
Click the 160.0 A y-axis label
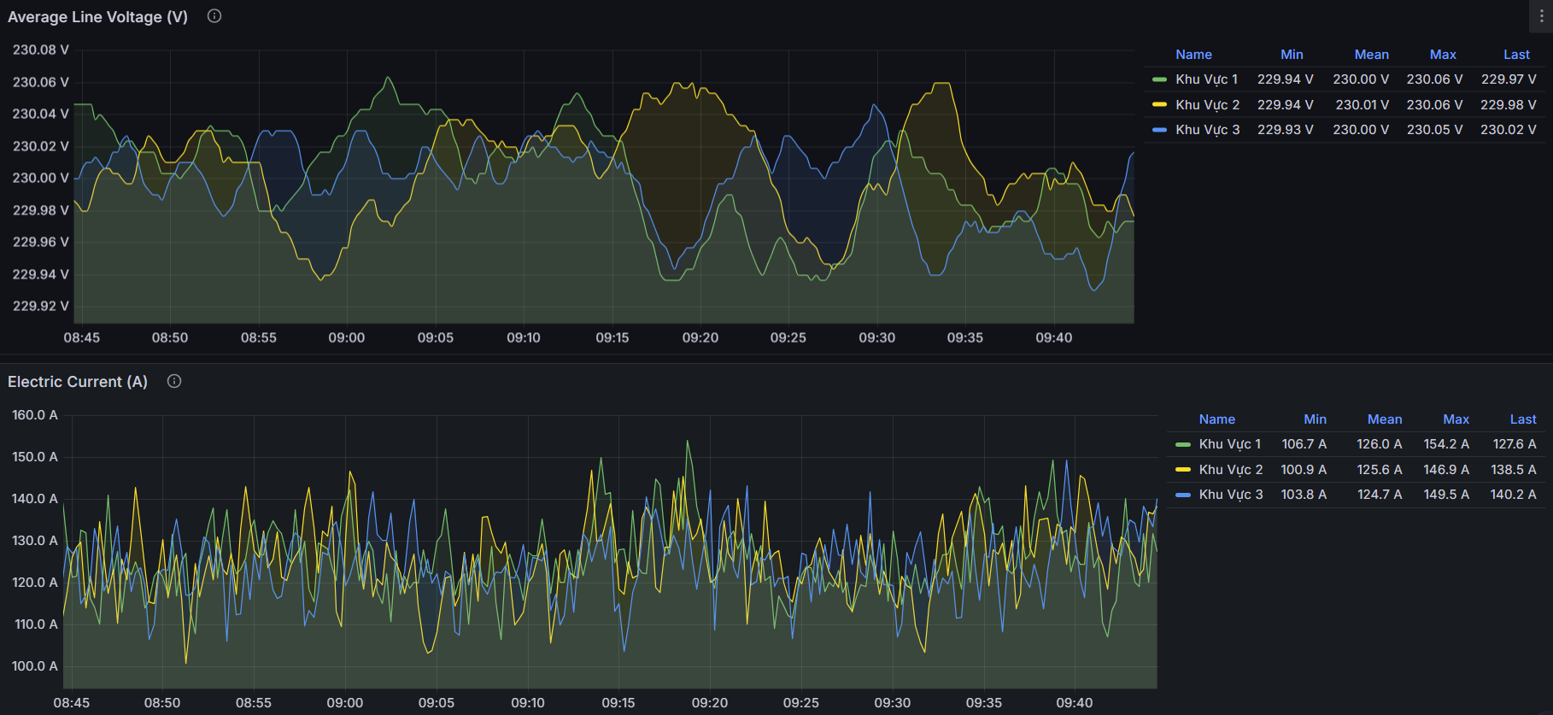[35, 415]
